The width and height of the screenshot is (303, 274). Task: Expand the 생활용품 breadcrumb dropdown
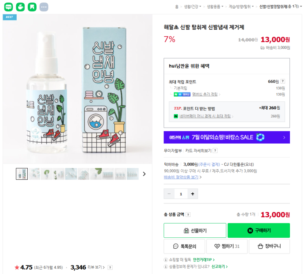tap(215, 7)
